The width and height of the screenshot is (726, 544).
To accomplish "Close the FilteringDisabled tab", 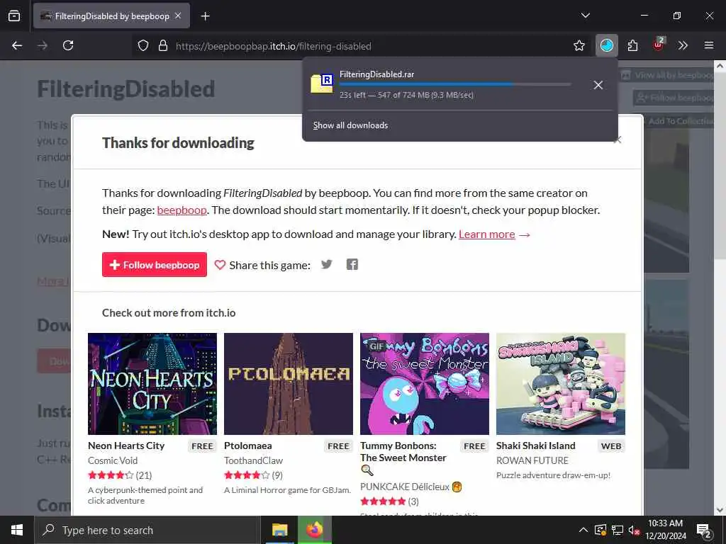I will pos(178,16).
